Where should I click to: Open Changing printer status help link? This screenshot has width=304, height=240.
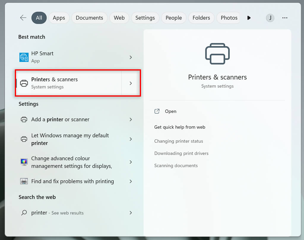(x=178, y=141)
